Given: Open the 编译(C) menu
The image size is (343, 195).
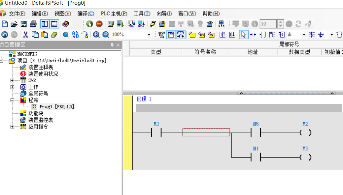Looking at the screenshot, I should tap(86, 14).
